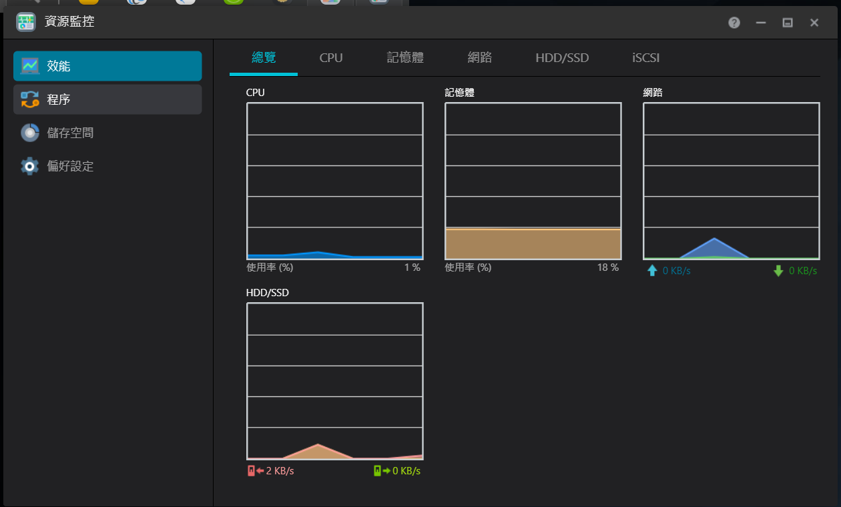The height and width of the screenshot is (507, 841).
Task: Switch to the 總覽 overview tab
Action: tap(264, 58)
